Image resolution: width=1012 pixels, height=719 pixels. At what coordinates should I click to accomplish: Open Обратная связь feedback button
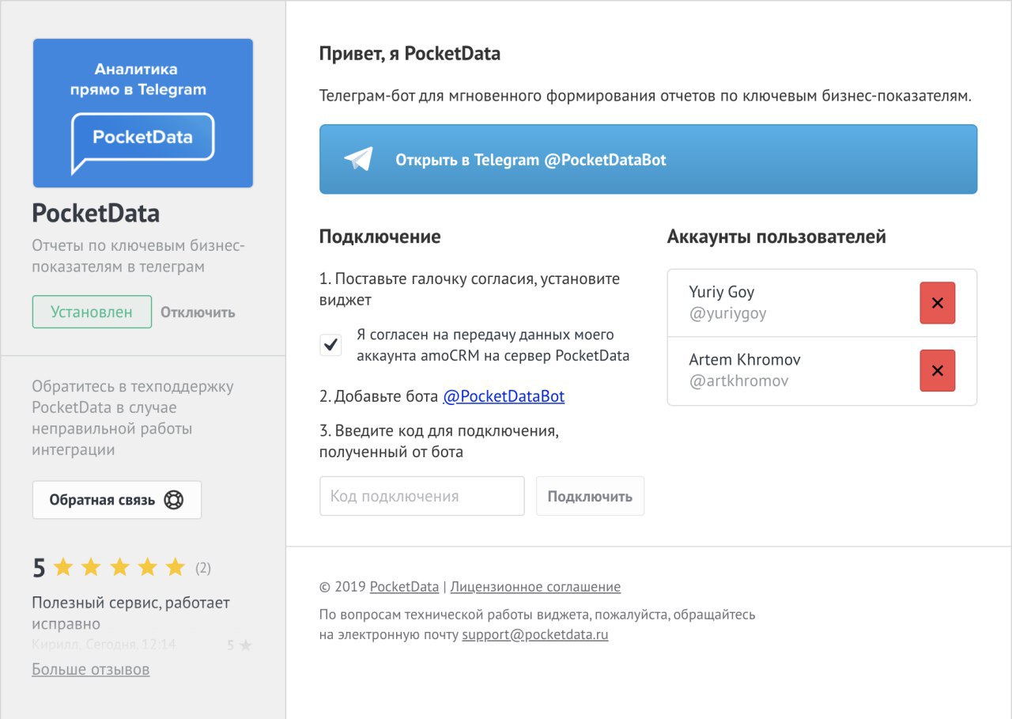(117, 500)
